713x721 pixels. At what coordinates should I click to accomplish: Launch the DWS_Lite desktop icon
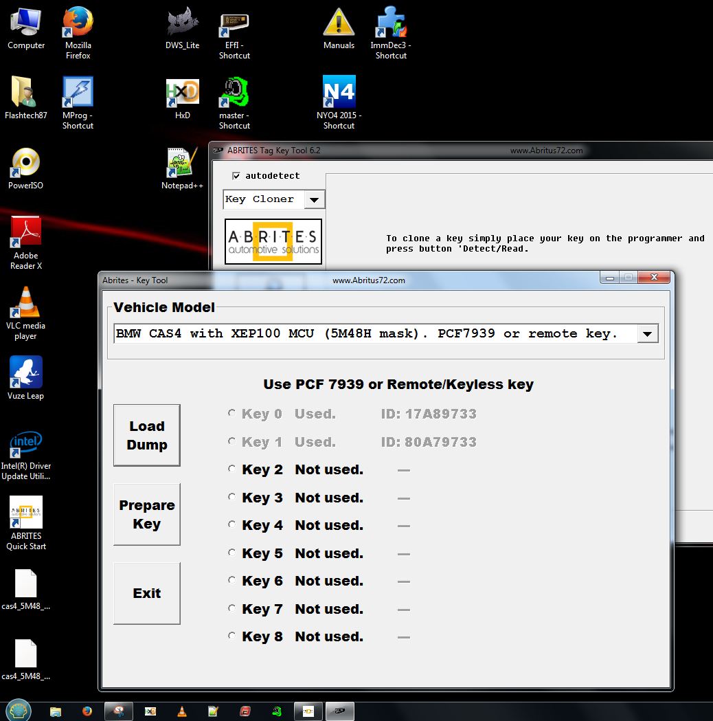pyautogui.click(x=182, y=23)
